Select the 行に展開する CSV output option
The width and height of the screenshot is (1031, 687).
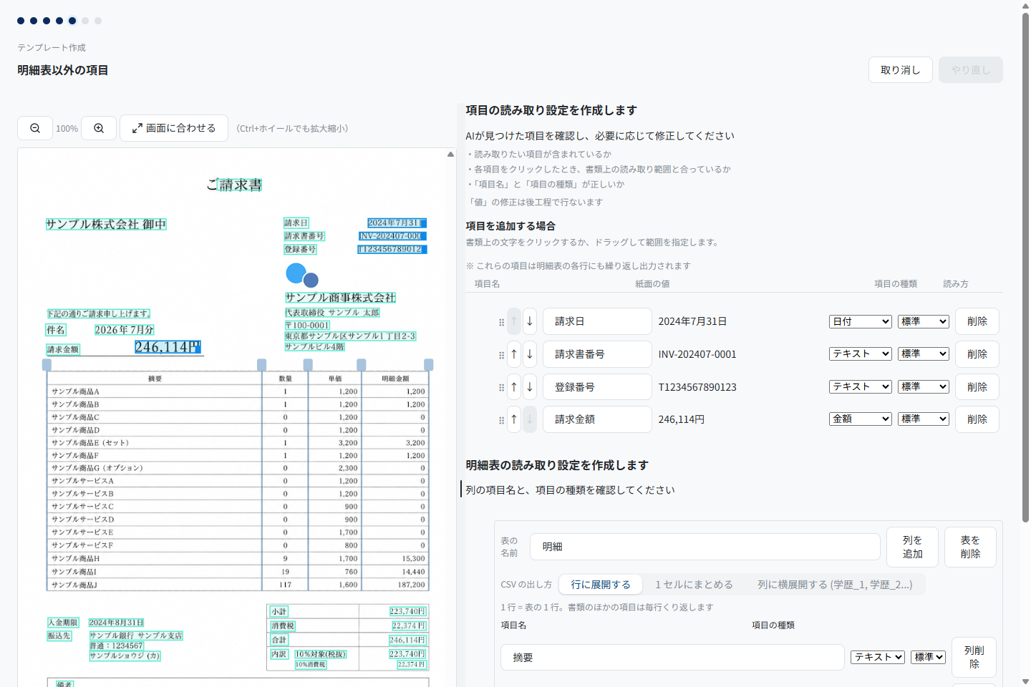pyautogui.click(x=601, y=585)
